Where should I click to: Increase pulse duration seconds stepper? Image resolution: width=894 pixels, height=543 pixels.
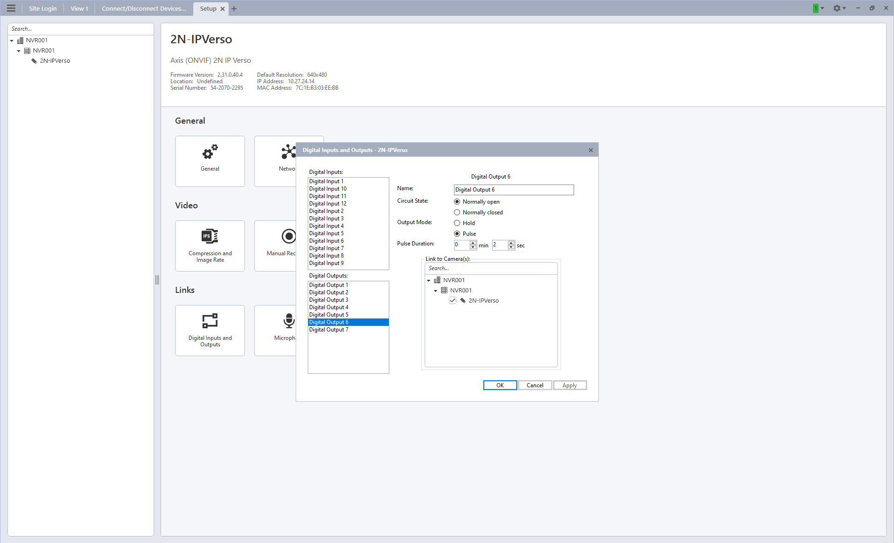[511, 243]
